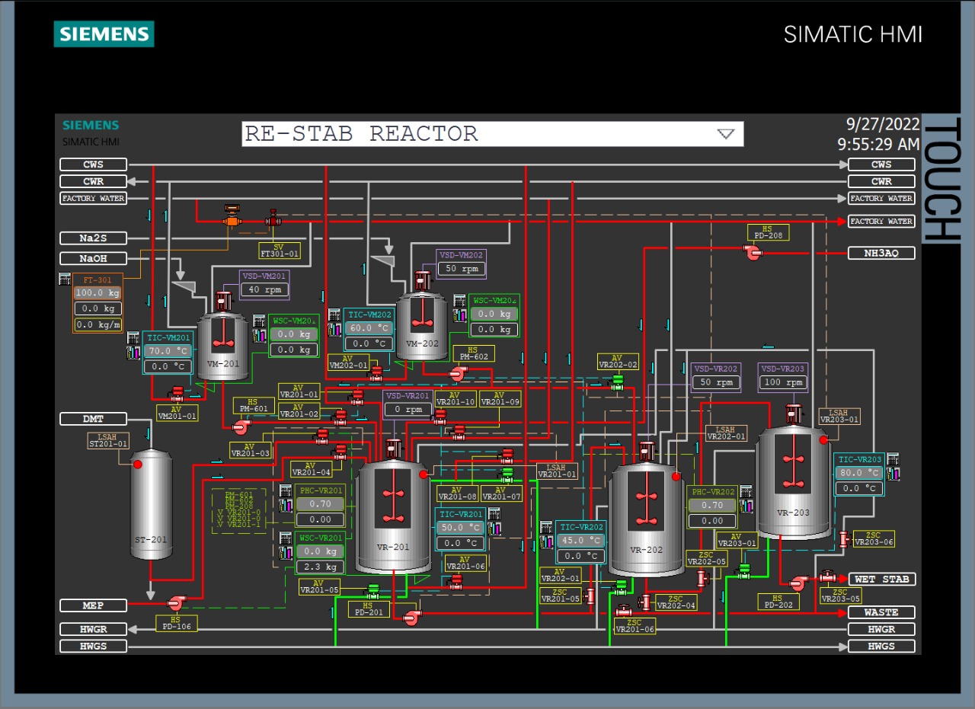Click the WSC-VR201 2.3 kg value
The image size is (975, 709).
tap(320, 567)
